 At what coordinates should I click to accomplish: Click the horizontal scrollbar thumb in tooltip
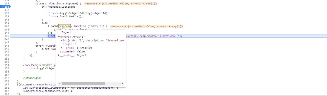(83, 84)
